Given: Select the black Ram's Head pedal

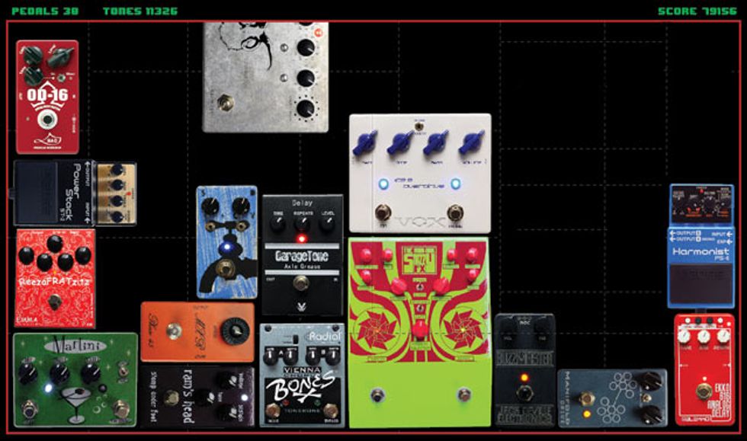Looking at the screenshot, I should point(197,396).
